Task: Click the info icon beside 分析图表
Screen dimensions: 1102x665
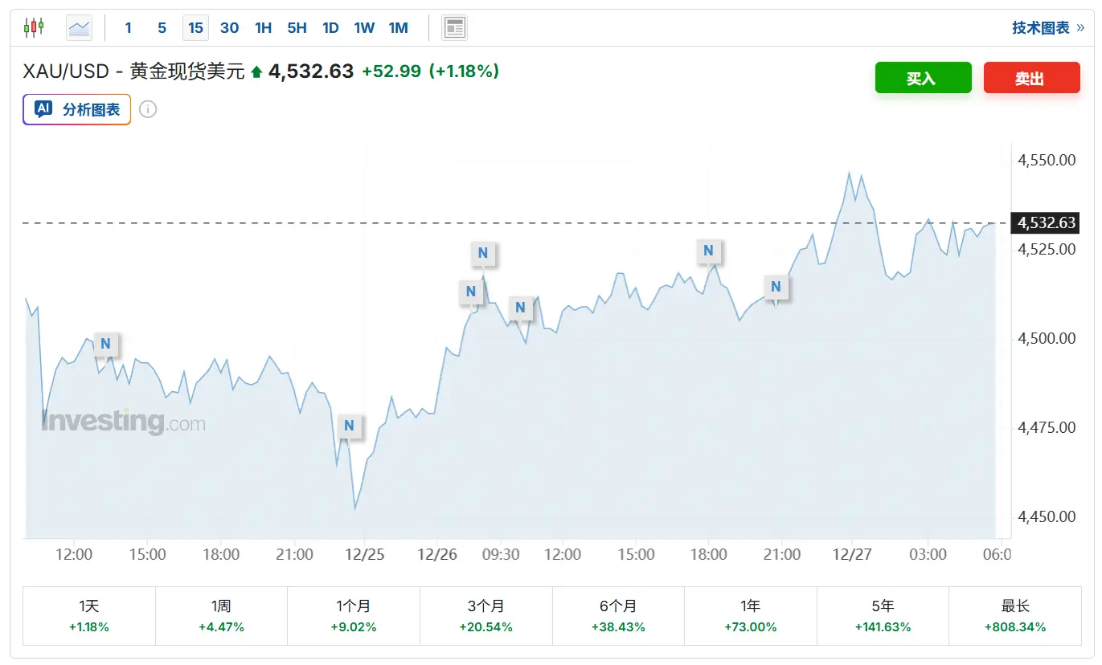Action: click(148, 109)
